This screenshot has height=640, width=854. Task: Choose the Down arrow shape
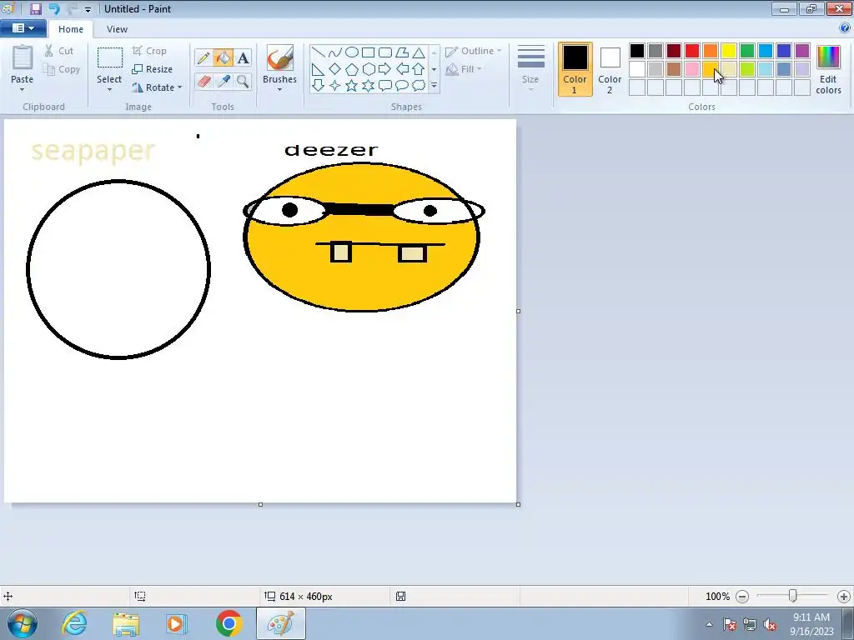coord(318,86)
